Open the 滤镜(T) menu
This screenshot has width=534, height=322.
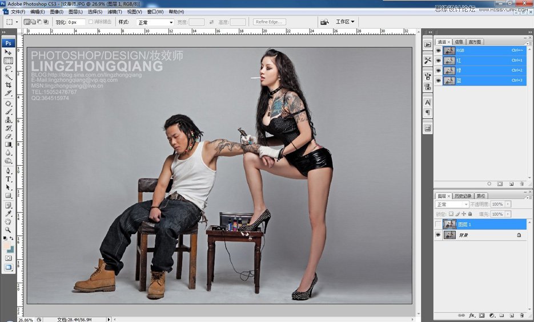tap(115, 11)
